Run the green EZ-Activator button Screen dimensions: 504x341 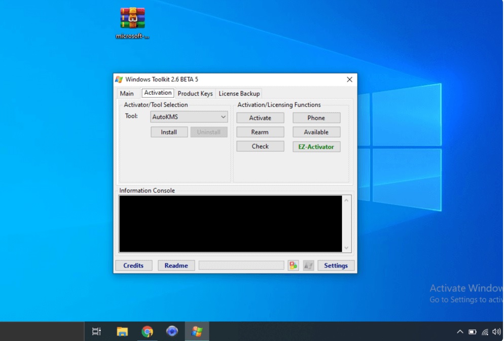[316, 147]
